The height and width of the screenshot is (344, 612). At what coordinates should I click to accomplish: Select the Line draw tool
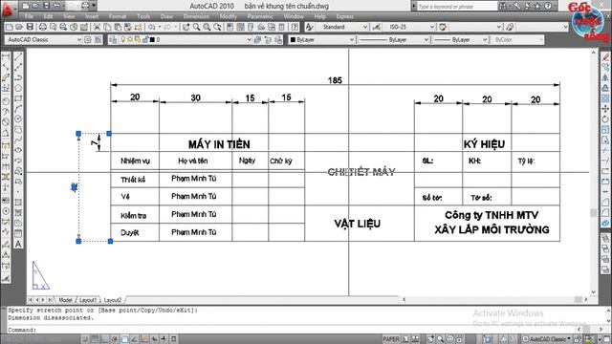point(18,57)
